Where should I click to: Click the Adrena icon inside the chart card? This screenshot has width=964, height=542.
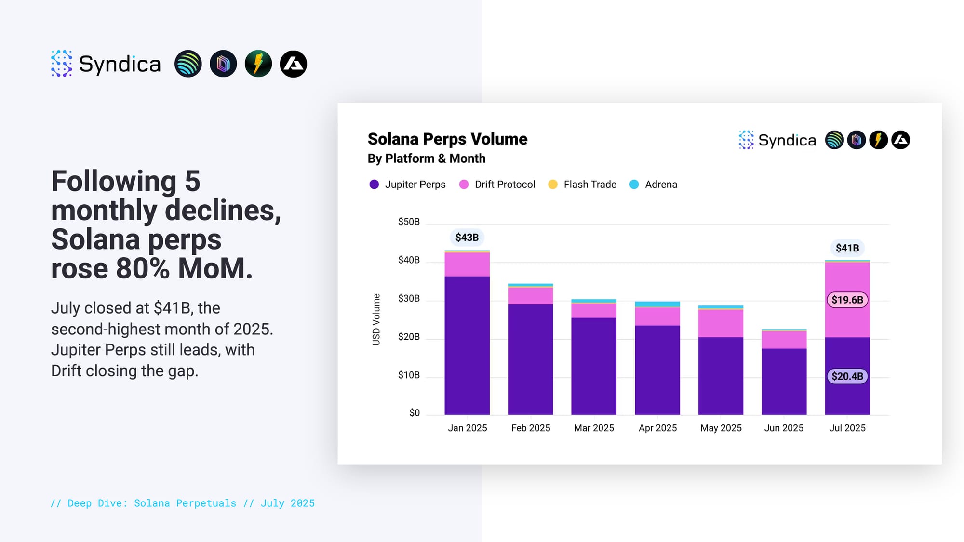[901, 140]
